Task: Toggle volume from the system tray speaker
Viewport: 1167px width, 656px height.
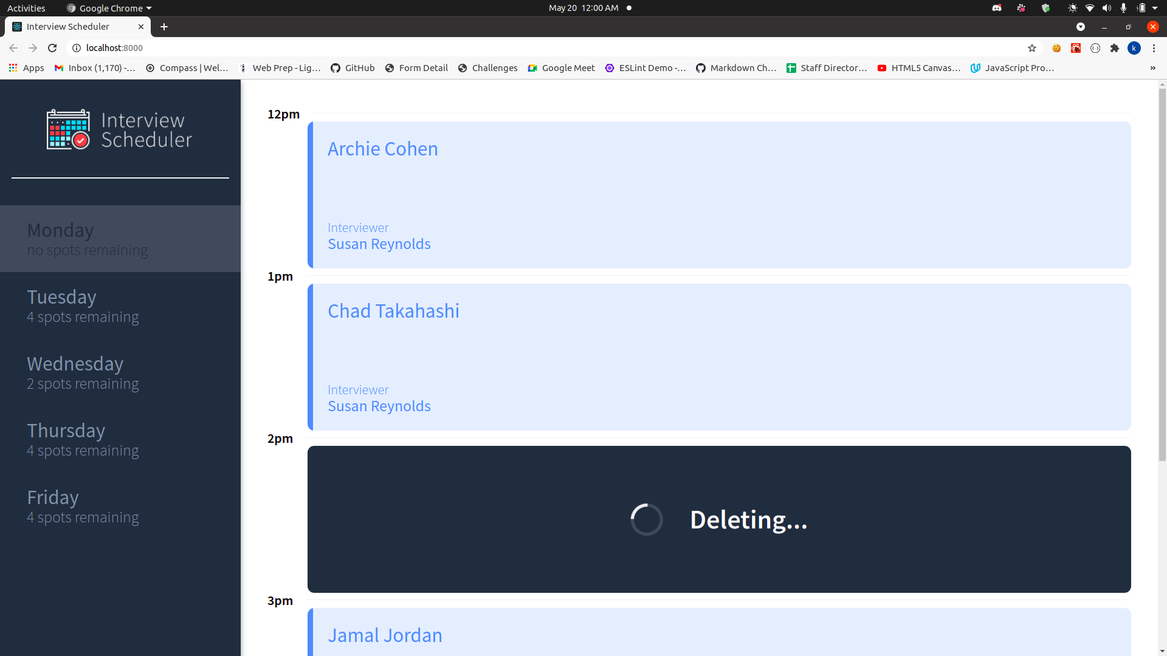Action: pyautogui.click(x=1106, y=8)
